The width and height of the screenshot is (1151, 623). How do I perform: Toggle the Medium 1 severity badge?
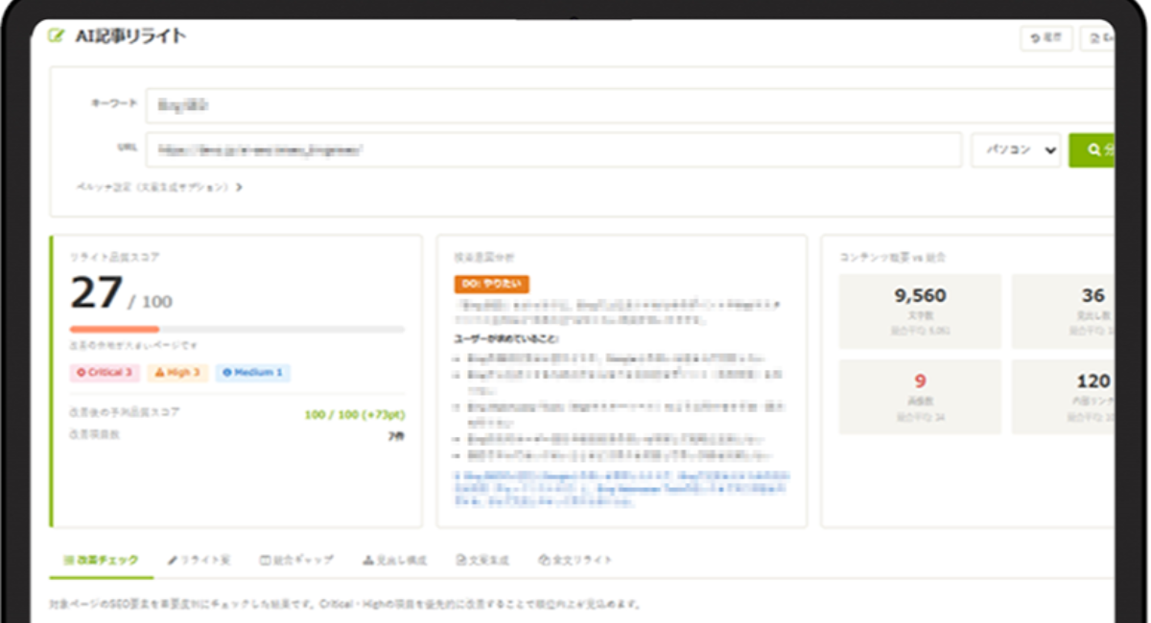coord(253,372)
